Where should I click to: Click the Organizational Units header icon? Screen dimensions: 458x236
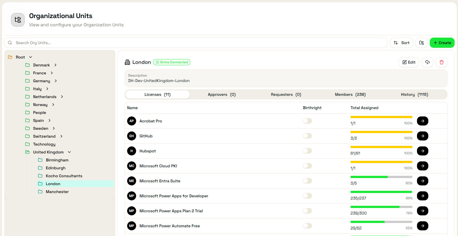pos(18,20)
